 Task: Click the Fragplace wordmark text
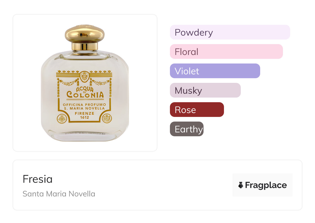[x=266, y=185]
